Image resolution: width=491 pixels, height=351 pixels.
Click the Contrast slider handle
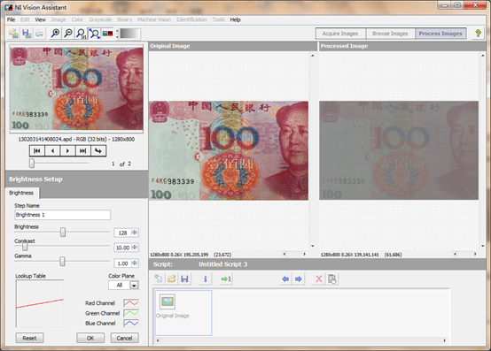(x=25, y=247)
